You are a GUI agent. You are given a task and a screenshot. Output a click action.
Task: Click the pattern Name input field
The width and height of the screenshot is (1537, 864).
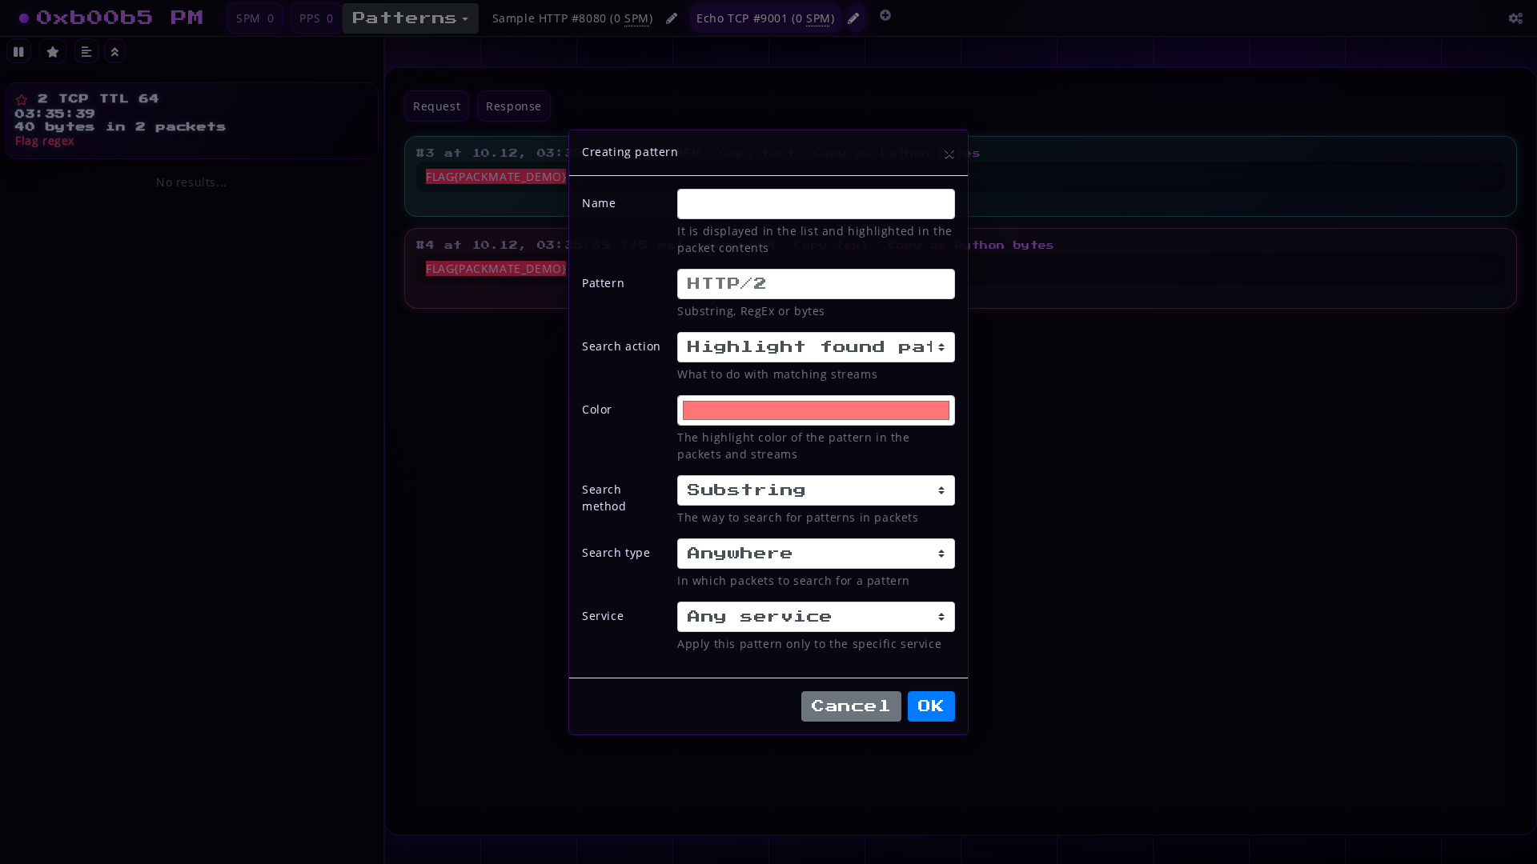[815, 203]
